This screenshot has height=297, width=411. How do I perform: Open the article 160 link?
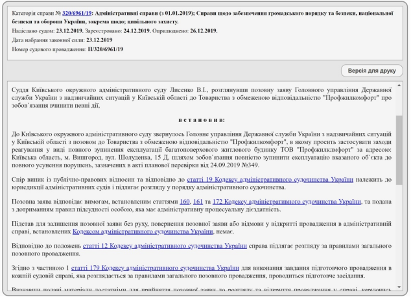point(185,202)
